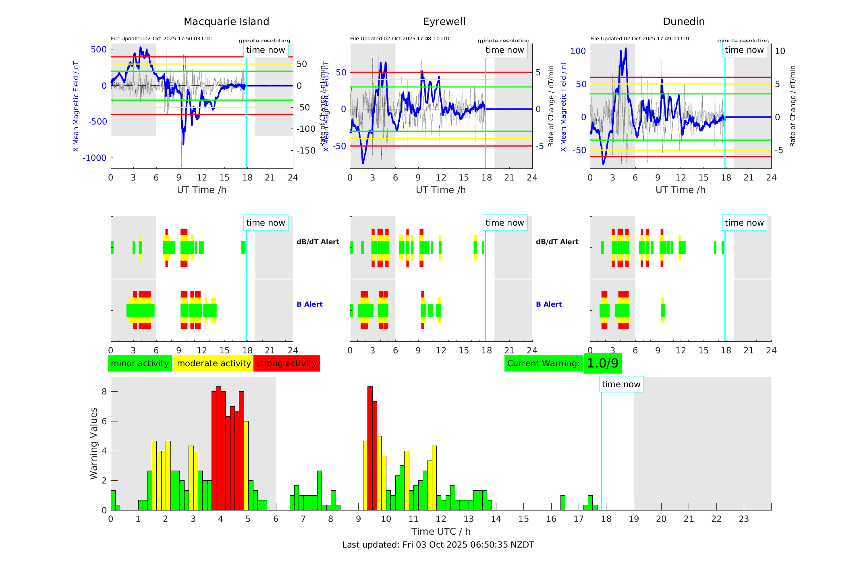Image resolution: width=853 pixels, height=579 pixels.
Task: Click the 'dB/dT Alert' label near Macquarie Island
Action: [x=318, y=242]
